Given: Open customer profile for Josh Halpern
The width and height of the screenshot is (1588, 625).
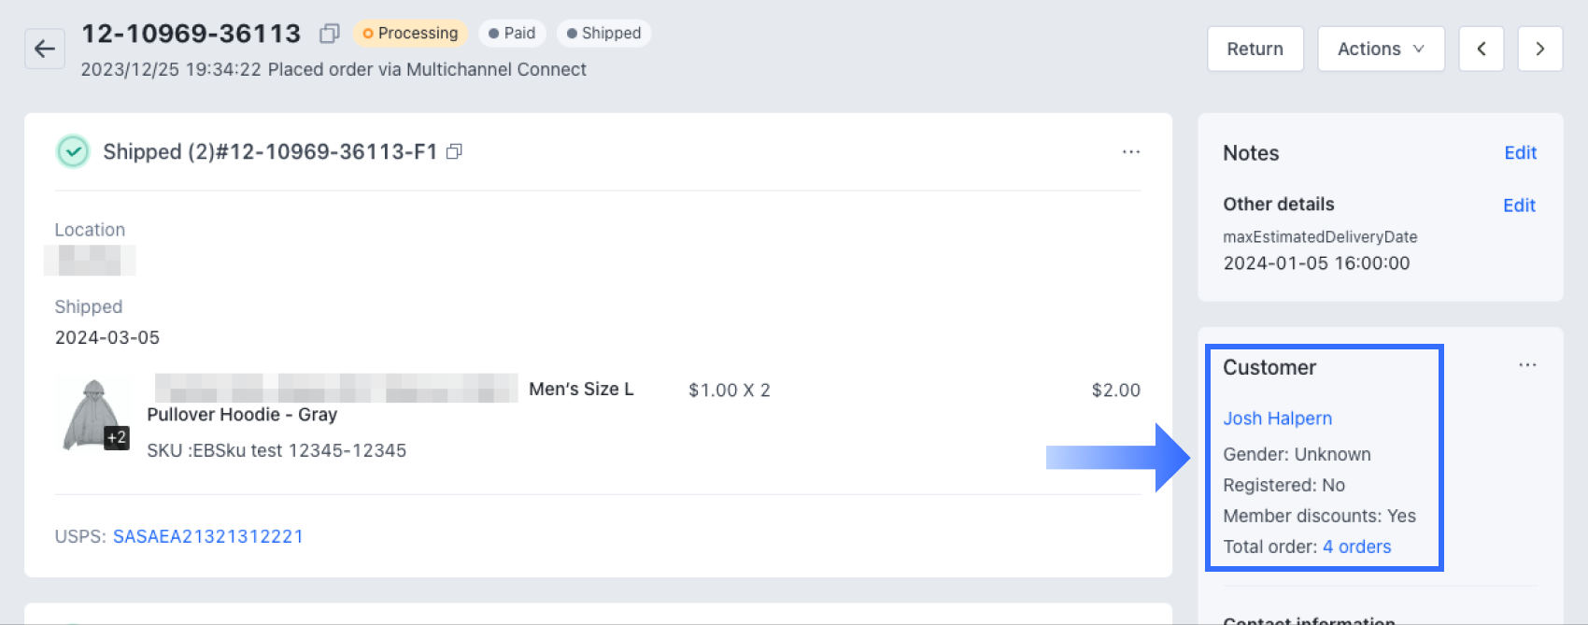Looking at the screenshot, I should (1277, 418).
